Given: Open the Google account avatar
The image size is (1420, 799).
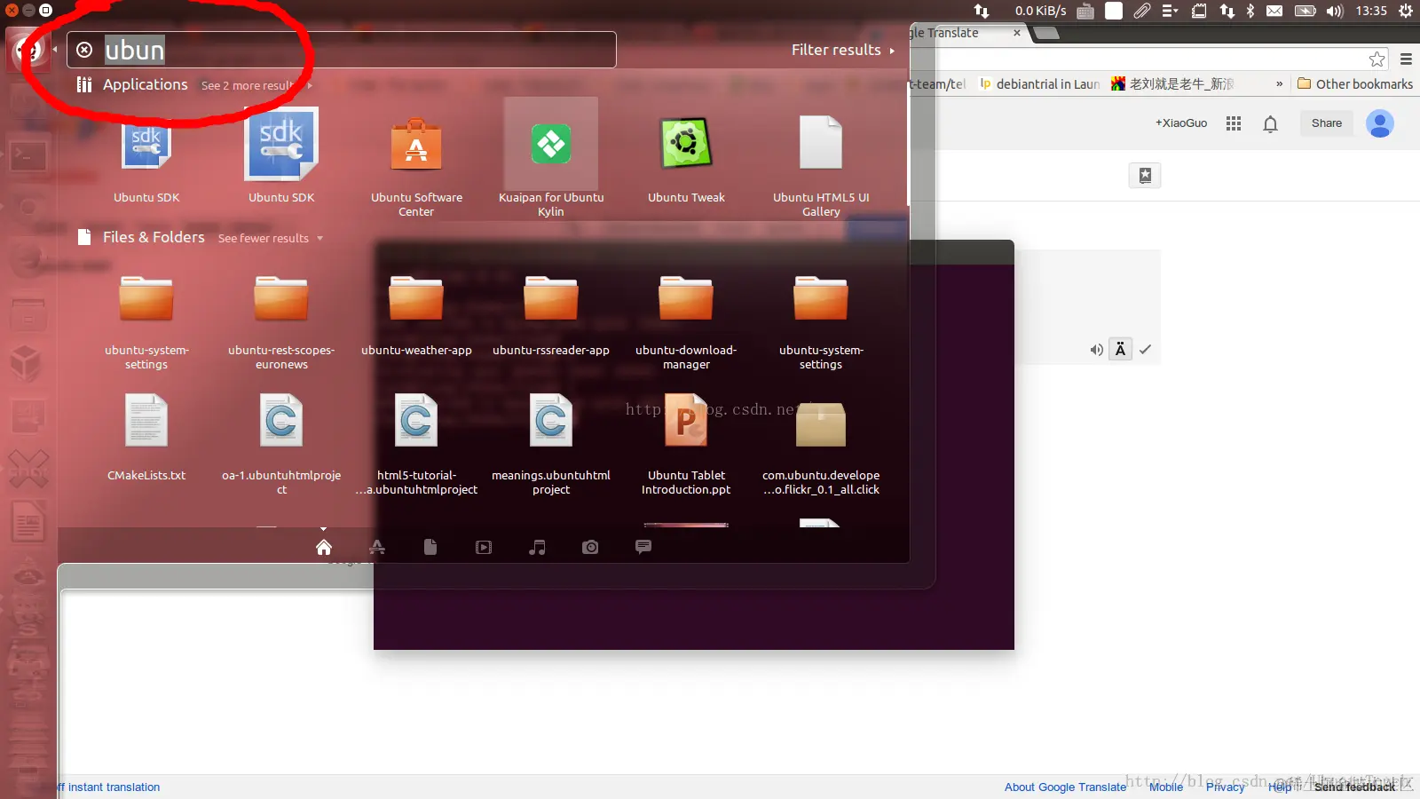Looking at the screenshot, I should click(x=1380, y=123).
